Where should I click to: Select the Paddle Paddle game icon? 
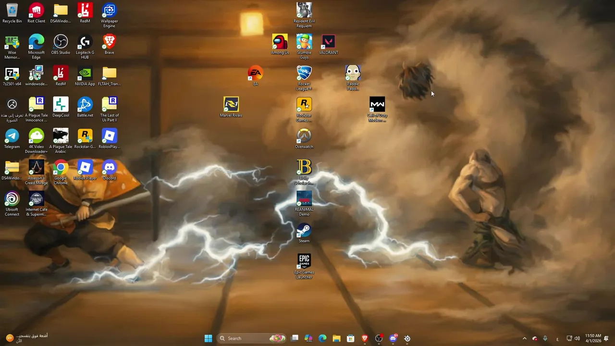(x=353, y=78)
